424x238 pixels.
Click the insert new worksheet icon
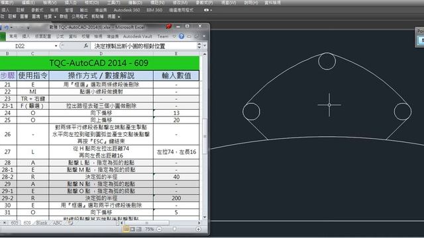(71, 223)
